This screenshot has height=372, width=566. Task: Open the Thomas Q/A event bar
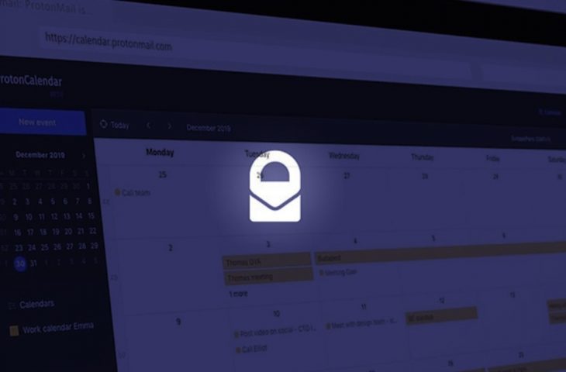point(267,261)
